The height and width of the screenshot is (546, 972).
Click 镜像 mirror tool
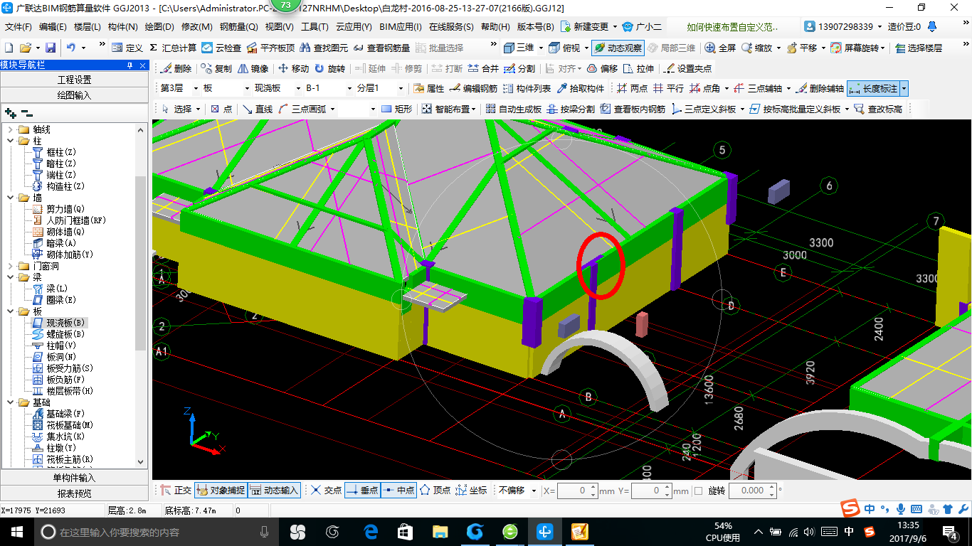click(253, 68)
